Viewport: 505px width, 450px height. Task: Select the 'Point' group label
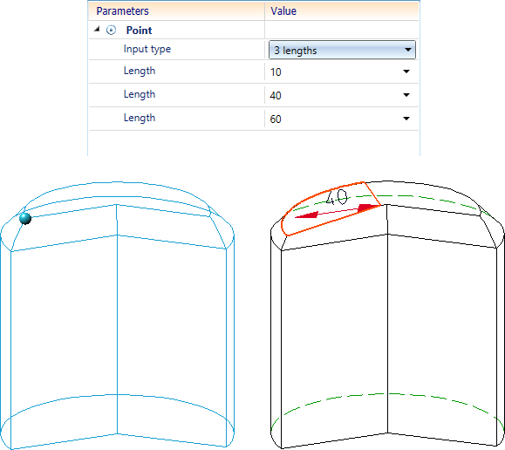[139, 31]
